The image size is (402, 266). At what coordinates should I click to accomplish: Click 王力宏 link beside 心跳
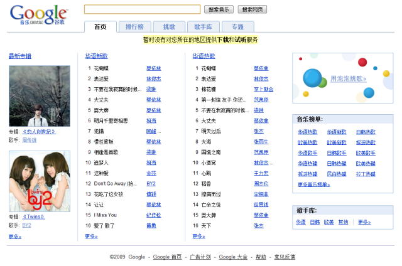point(261,173)
